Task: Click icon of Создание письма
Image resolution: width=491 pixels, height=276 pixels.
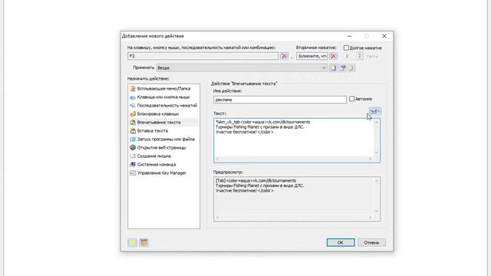Action: point(133,156)
